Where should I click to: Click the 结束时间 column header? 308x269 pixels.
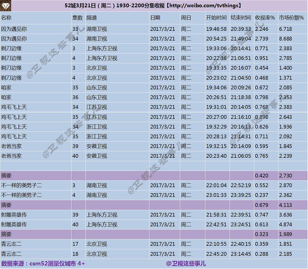241,18
